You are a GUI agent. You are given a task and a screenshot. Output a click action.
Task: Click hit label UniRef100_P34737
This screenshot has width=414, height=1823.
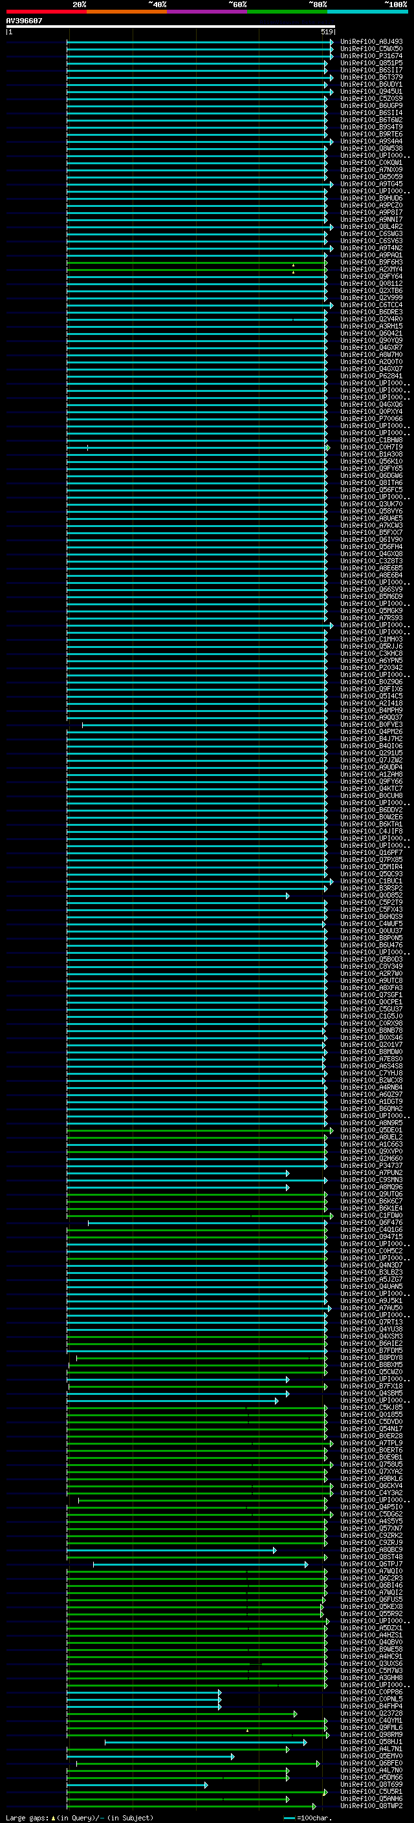pos(371,1166)
